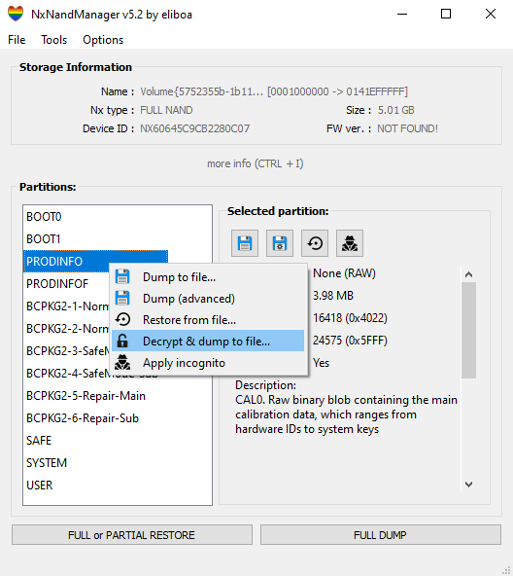Open the File menu
The image size is (513, 576).
click(x=17, y=40)
